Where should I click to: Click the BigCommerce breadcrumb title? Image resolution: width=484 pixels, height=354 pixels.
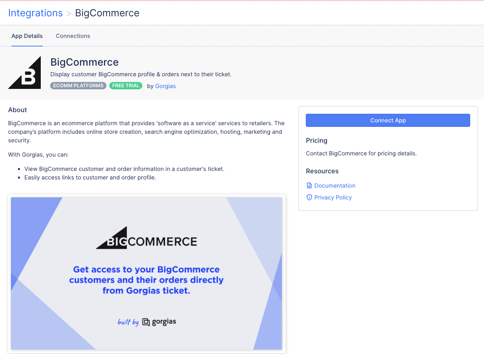coord(107,13)
